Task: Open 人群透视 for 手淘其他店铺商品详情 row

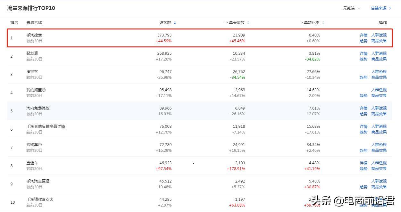Action: (x=379, y=126)
